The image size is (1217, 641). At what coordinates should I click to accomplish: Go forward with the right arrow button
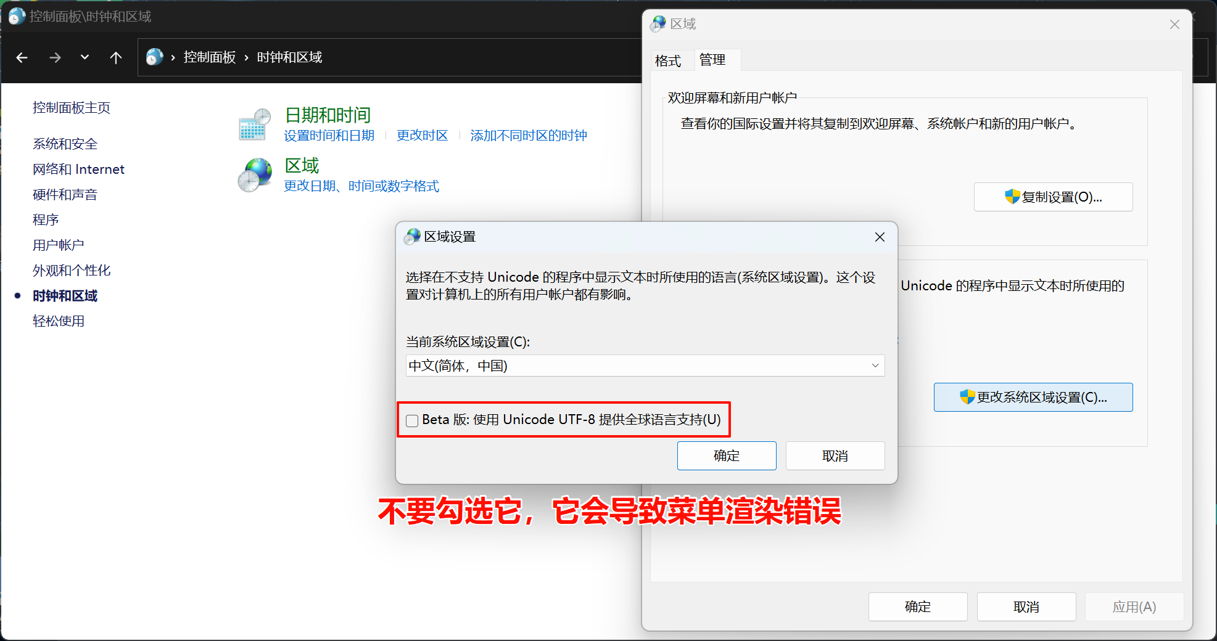[55, 57]
